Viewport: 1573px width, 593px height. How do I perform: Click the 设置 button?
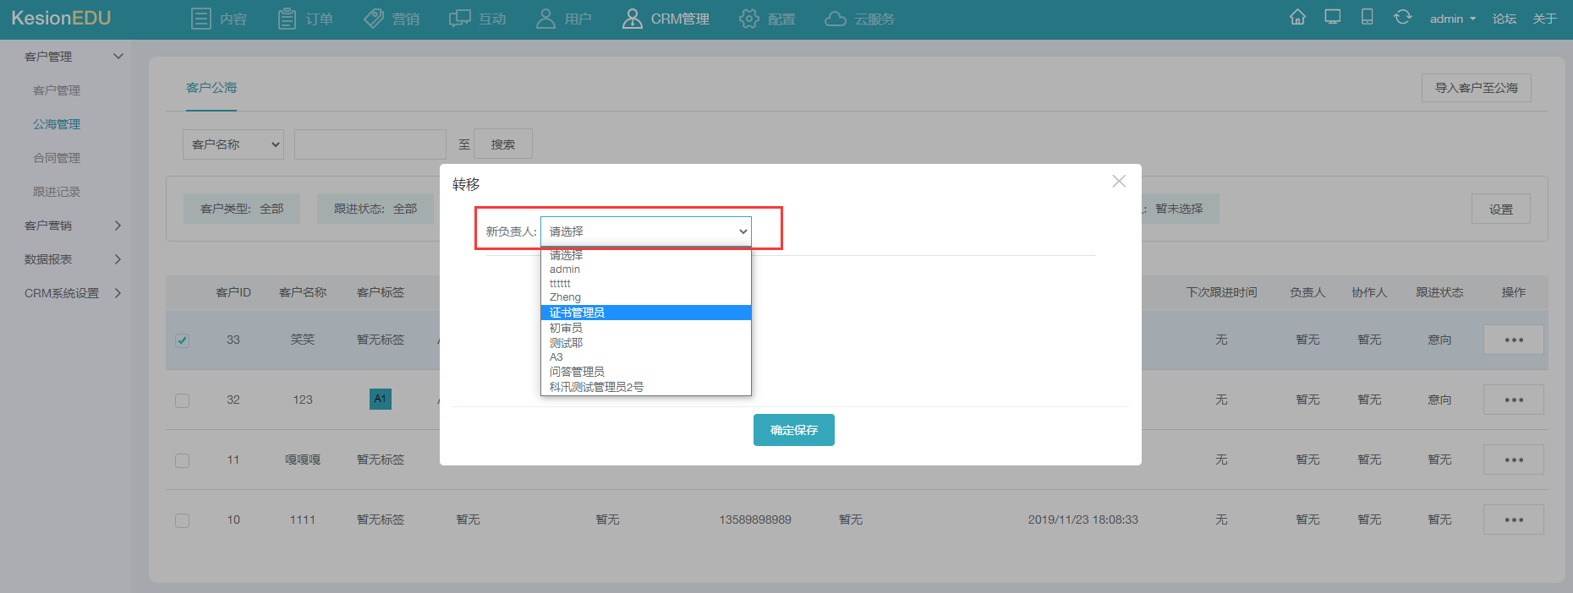(1501, 209)
